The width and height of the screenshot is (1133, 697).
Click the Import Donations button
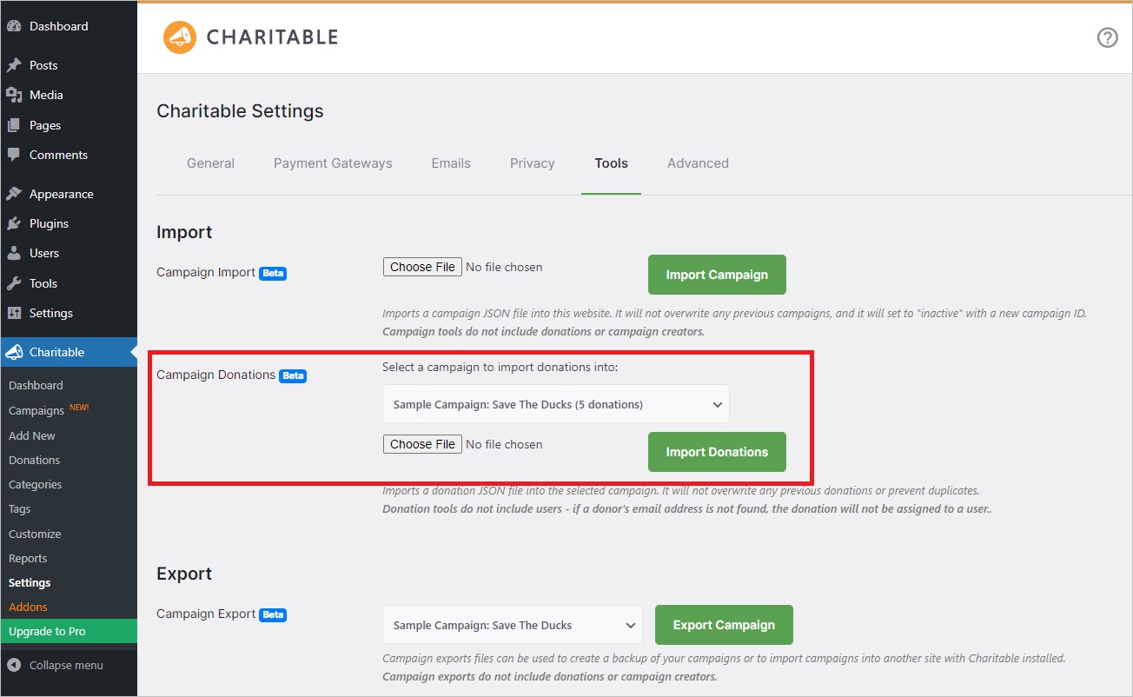coord(716,452)
